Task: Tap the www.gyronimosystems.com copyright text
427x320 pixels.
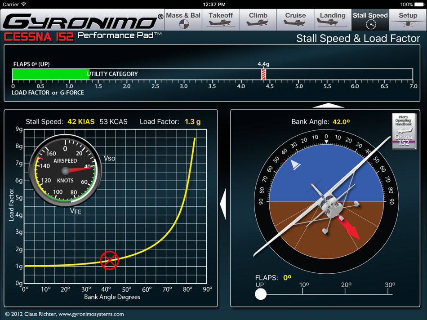Action: [91, 314]
